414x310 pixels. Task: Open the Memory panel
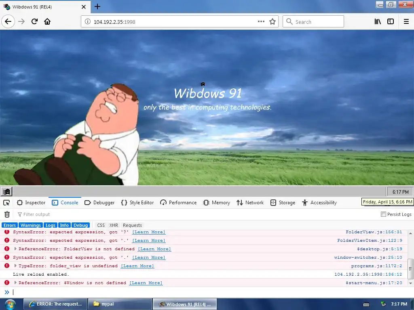pyautogui.click(x=217, y=203)
